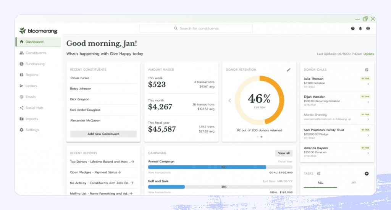Expand Elijah Marsden donor call chevron
Image resolution: width=391 pixels, height=210 pixels.
(368, 102)
